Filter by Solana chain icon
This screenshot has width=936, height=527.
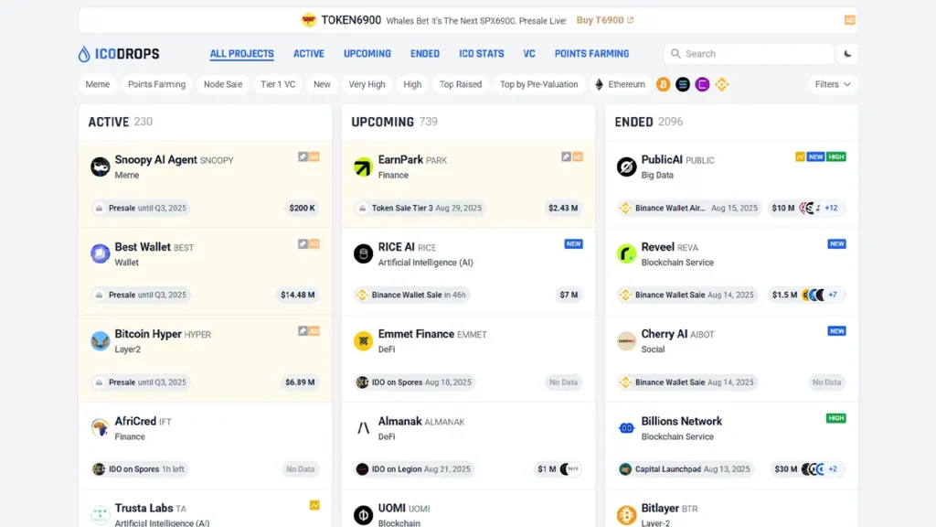[683, 84]
